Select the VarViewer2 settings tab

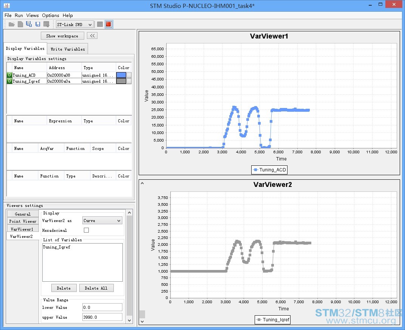click(22, 236)
